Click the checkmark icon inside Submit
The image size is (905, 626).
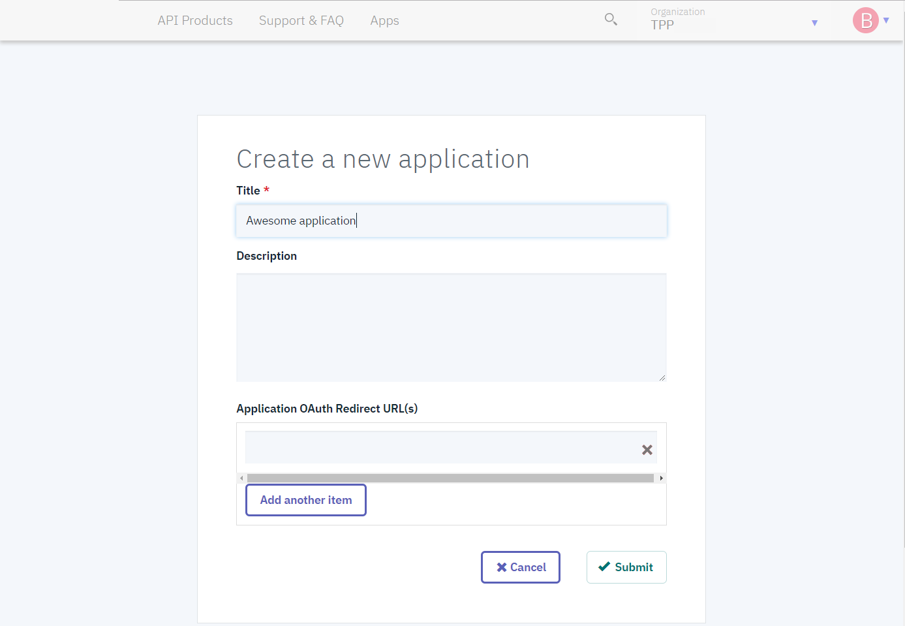604,567
